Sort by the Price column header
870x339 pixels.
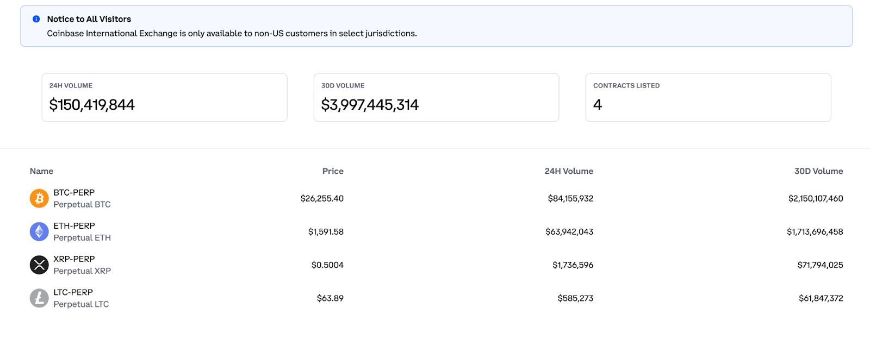[x=333, y=171]
